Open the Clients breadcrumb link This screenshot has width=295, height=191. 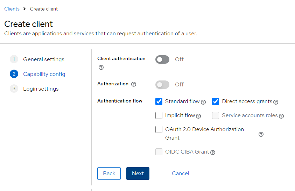coord(12,9)
